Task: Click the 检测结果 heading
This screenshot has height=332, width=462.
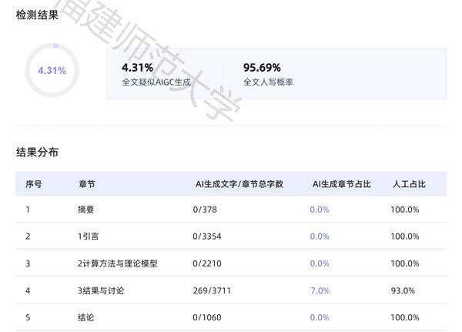Action: click(37, 15)
